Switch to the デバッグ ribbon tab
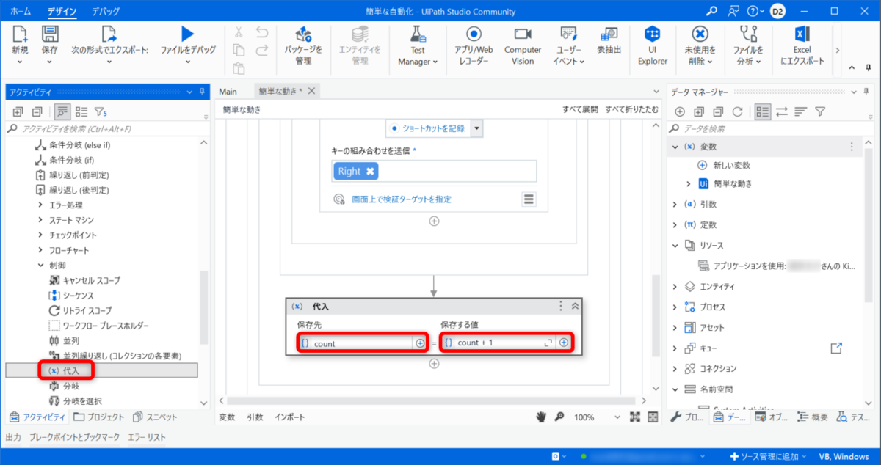881x465 pixels. [x=106, y=12]
